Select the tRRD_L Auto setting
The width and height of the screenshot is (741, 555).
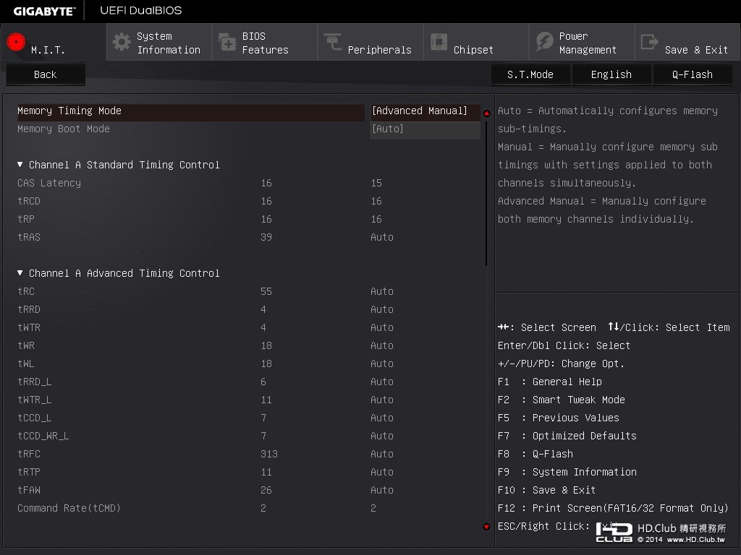(x=382, y=382)
